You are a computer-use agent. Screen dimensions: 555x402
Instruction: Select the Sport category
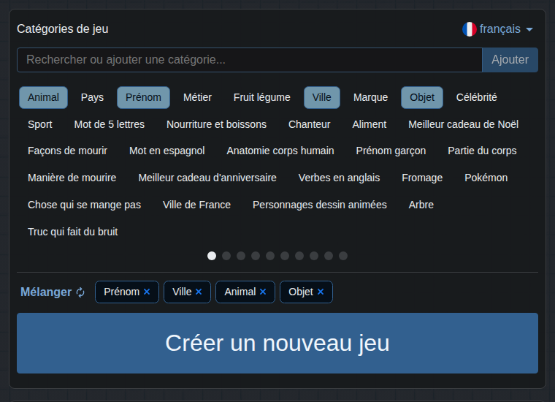tap(40, 124)
